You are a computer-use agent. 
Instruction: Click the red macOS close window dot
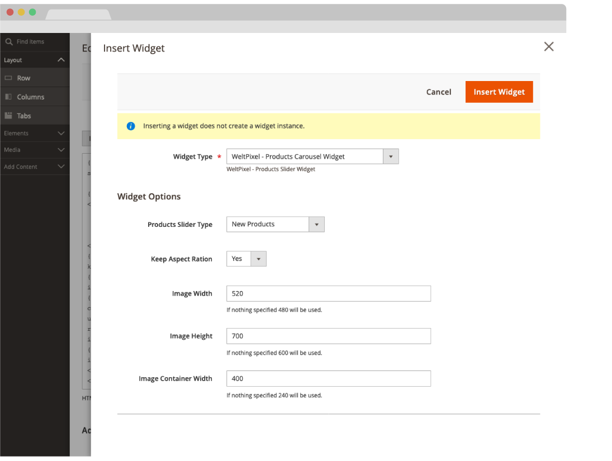(x=10, y=12)
